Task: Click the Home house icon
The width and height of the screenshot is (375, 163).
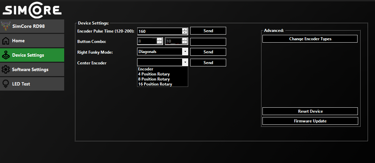Action: tap(6, 41)
